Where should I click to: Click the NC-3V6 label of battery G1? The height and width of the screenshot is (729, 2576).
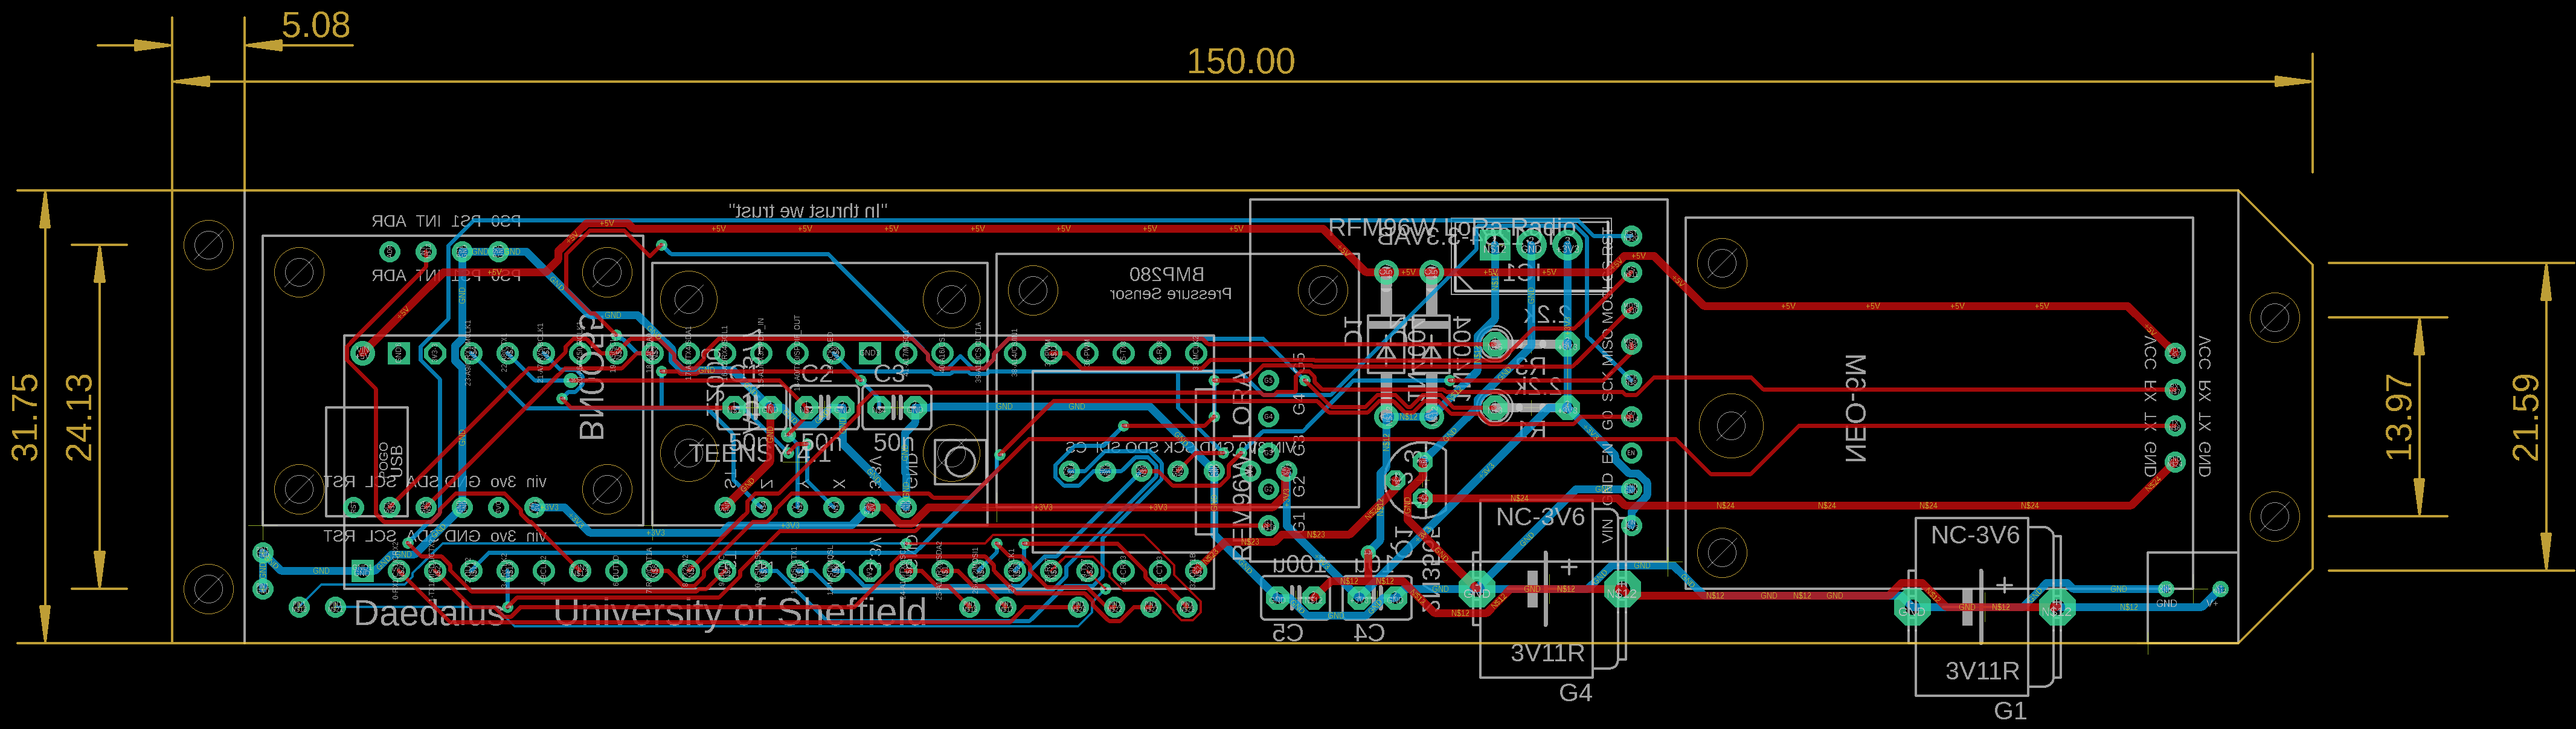(1975, 536)
